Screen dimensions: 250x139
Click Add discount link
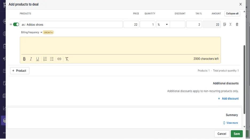point(228,99)
